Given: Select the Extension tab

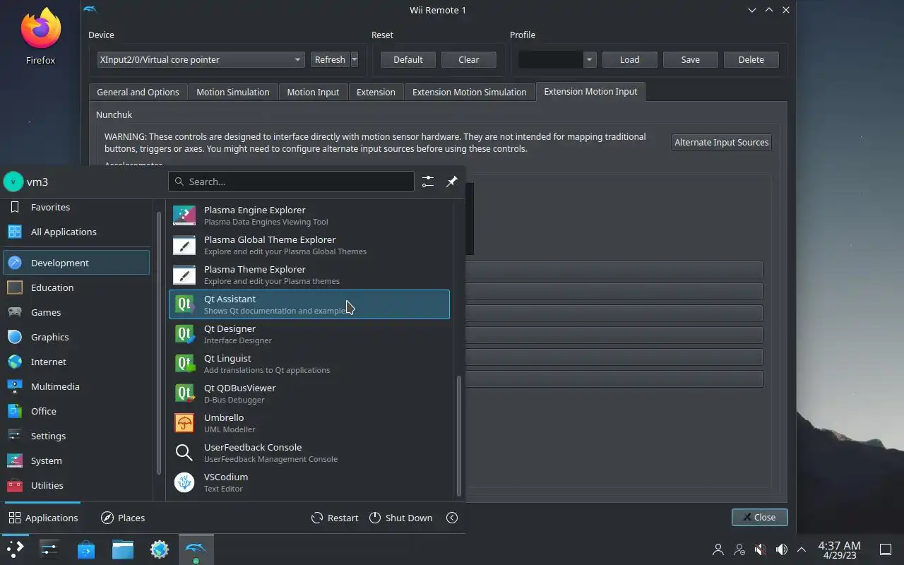Looking at the screenshot, I should click(376, 92).
